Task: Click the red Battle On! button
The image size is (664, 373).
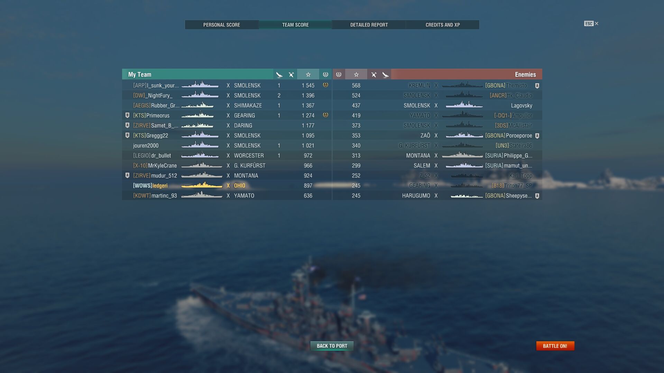Action: coord(555,346)
